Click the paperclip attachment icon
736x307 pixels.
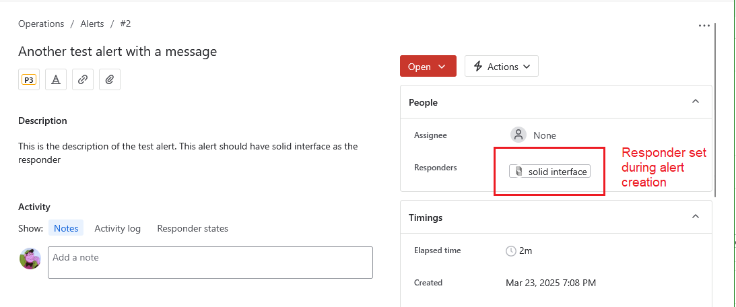point(110,79)
